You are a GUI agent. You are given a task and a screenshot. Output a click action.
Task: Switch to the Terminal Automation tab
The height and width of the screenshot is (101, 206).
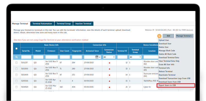(x=42, y=24)
